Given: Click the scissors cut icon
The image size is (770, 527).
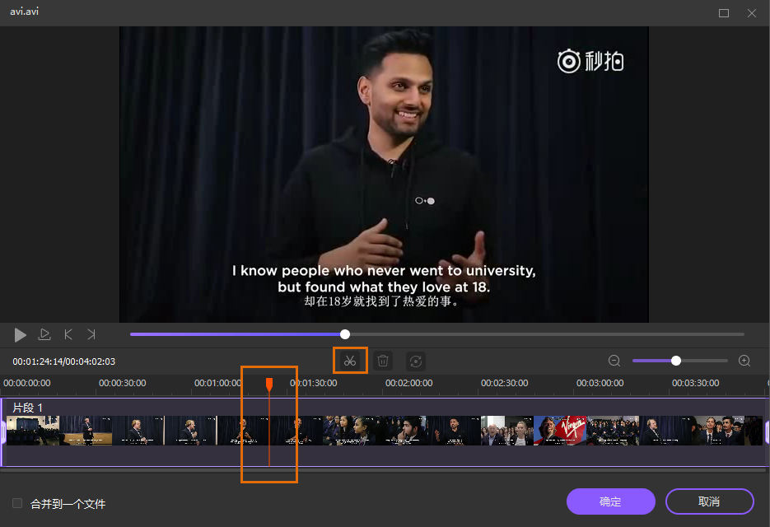Looking at the screenshot, I should click(350, 361).
